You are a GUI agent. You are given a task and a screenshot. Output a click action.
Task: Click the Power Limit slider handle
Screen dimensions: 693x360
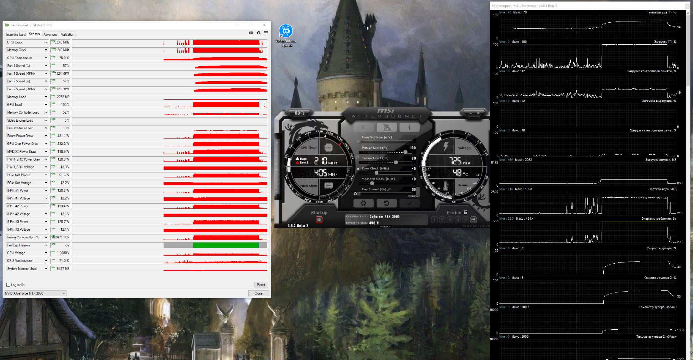pyautogui.click(x=405, y=152)
